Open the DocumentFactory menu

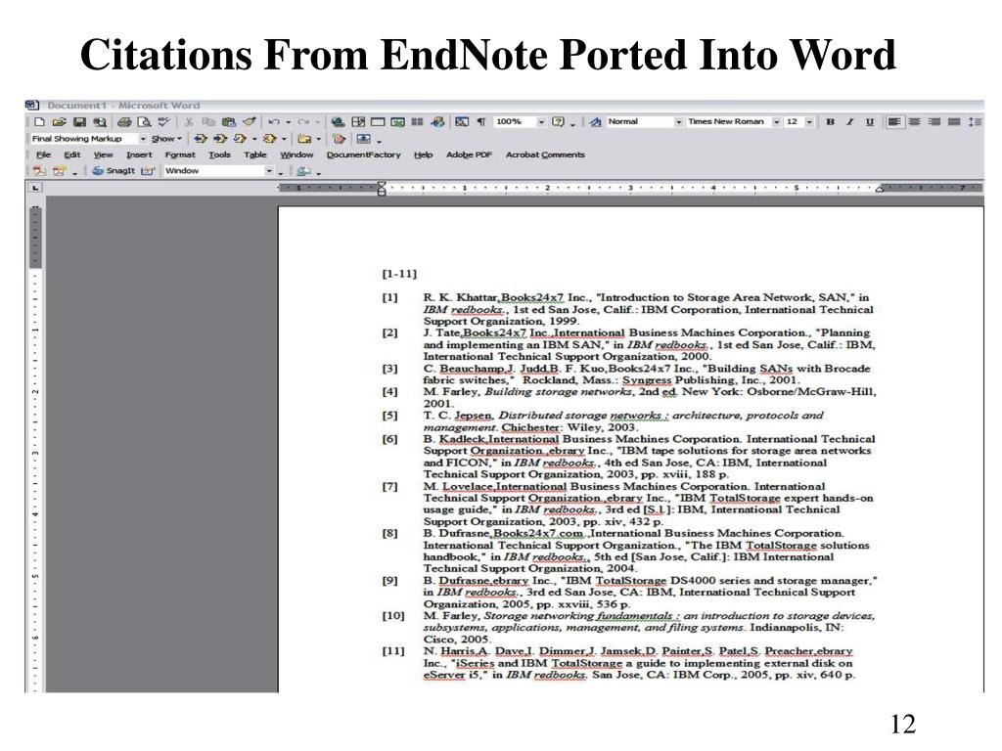point(363,155)
